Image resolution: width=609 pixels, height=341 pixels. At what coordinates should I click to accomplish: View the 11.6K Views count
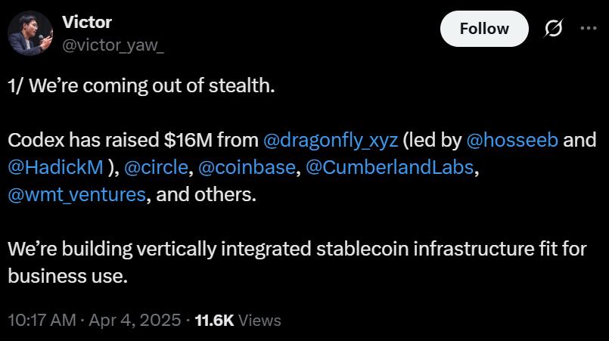coord(238,320)
